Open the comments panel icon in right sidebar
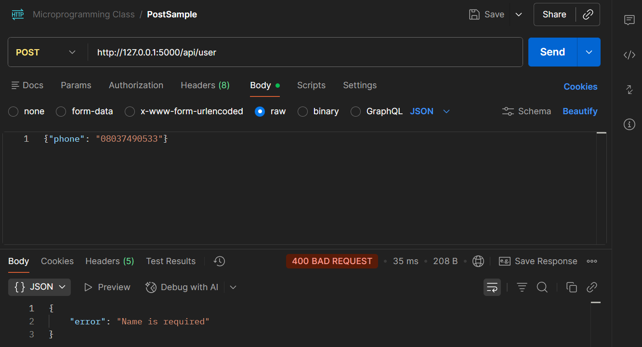Viewport: 642px width, 347px height. (629, 20)
